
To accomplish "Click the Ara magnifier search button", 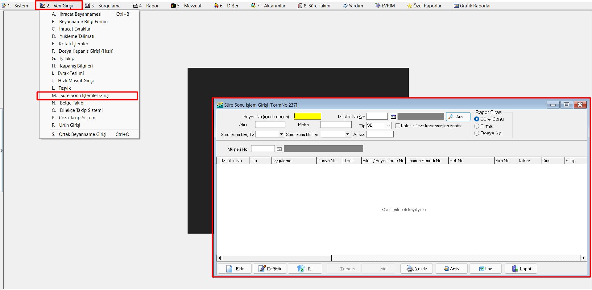I will click(x=458, y=117).
